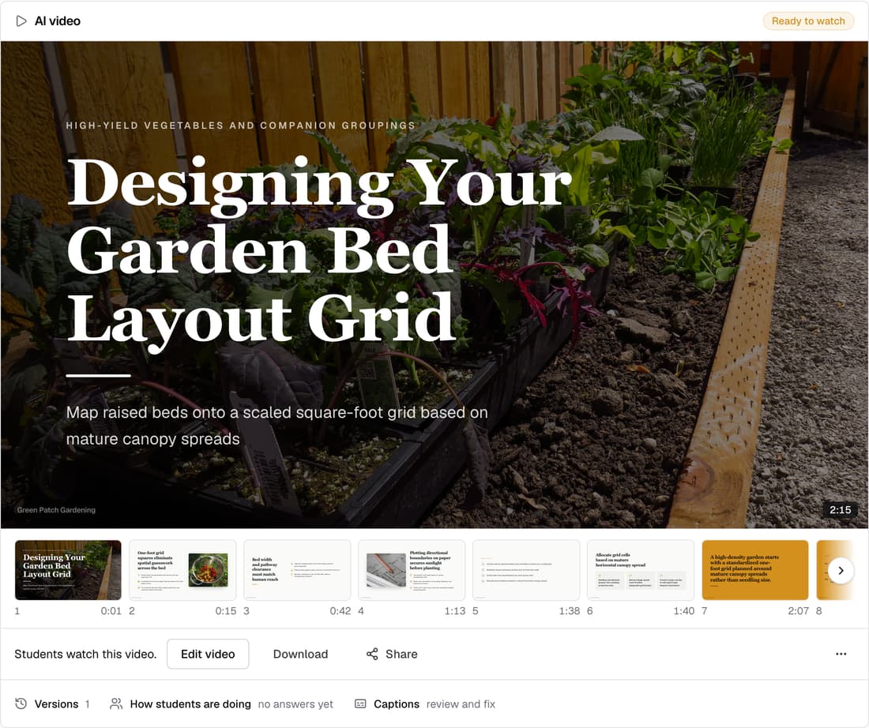Click the 1:13 timestamp under slide 4

455,610
